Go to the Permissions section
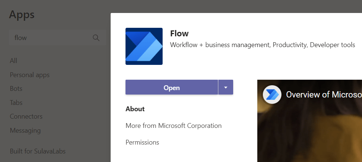The height and width of the screenshot is (162, 362). tap(142, 142)
